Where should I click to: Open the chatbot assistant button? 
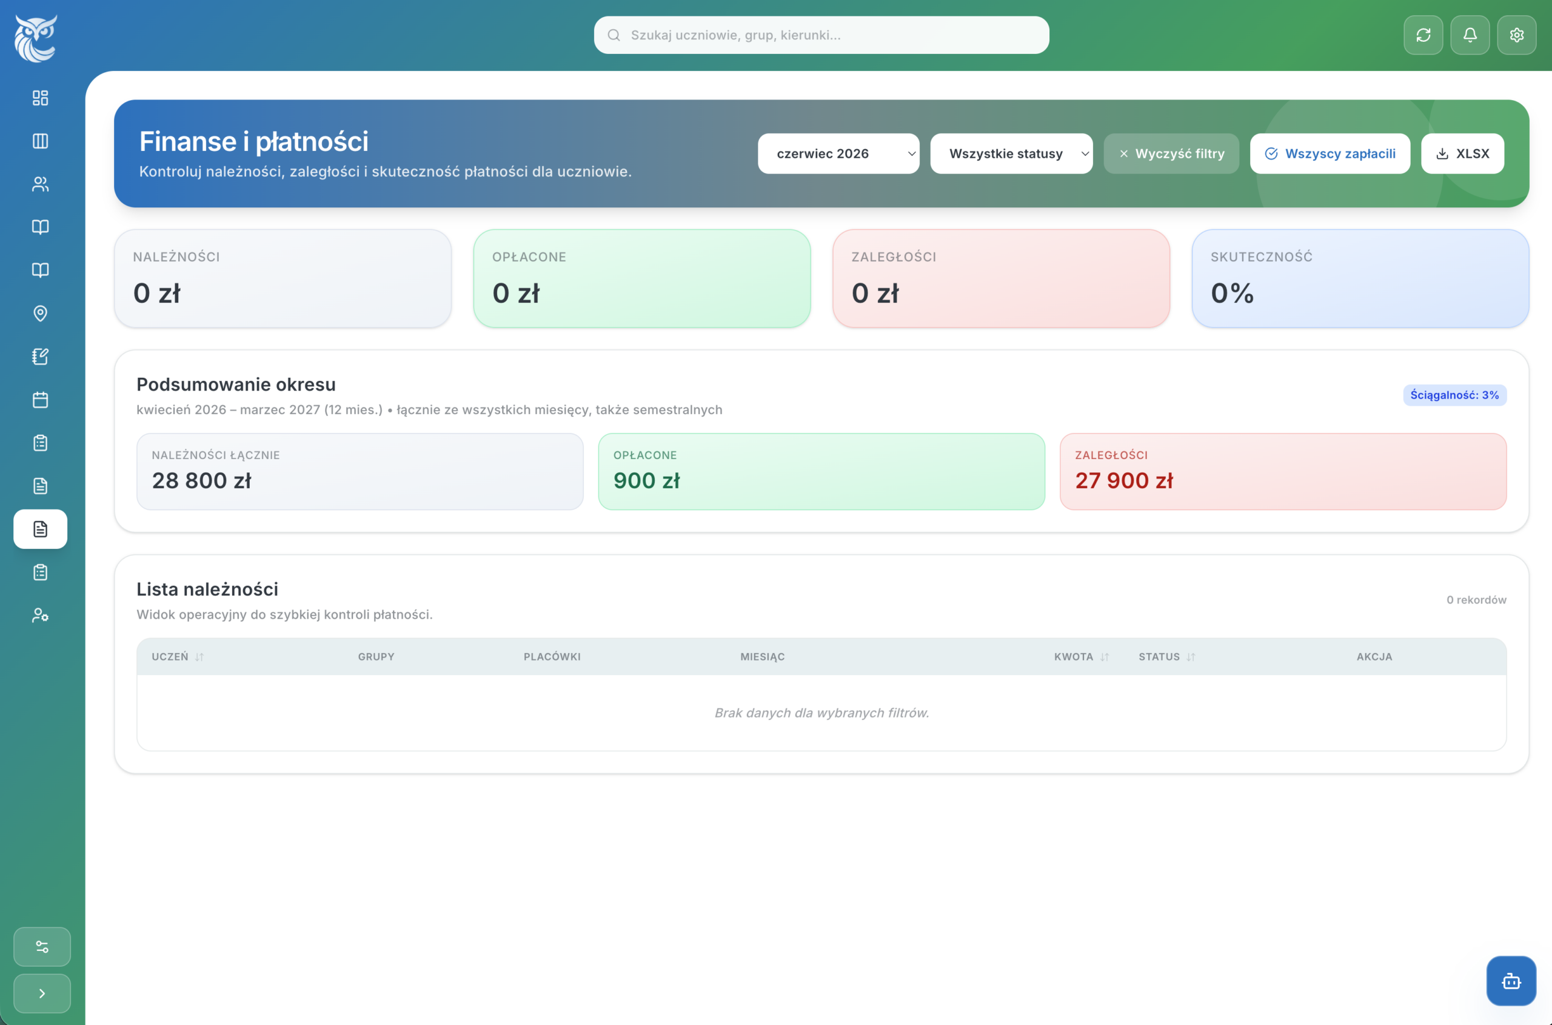coord(1511,981)
